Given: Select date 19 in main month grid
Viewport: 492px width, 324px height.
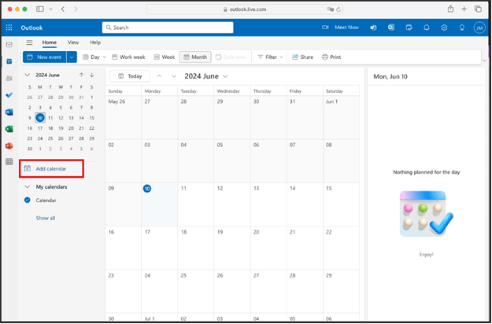Looking at the screenshot, I should [x=232, y=248].
